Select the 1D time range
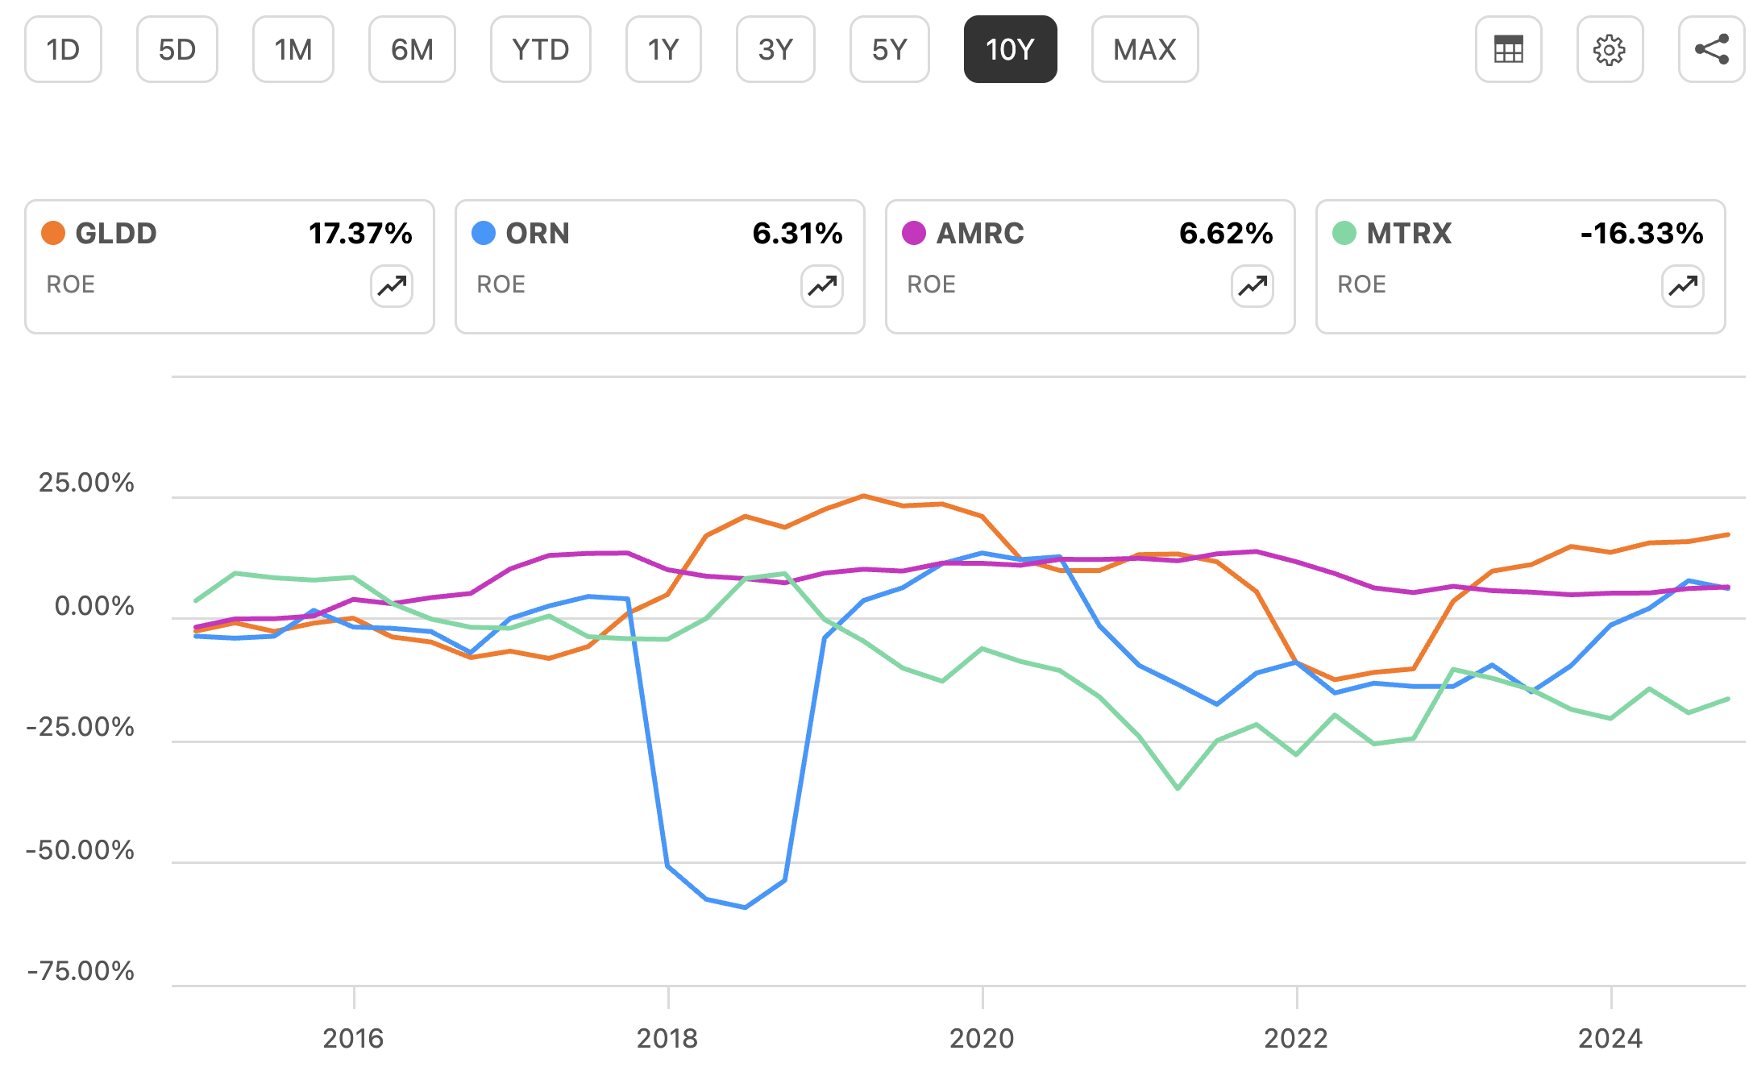This screenshot has width=1749, height=1067. tap(62, 49)
